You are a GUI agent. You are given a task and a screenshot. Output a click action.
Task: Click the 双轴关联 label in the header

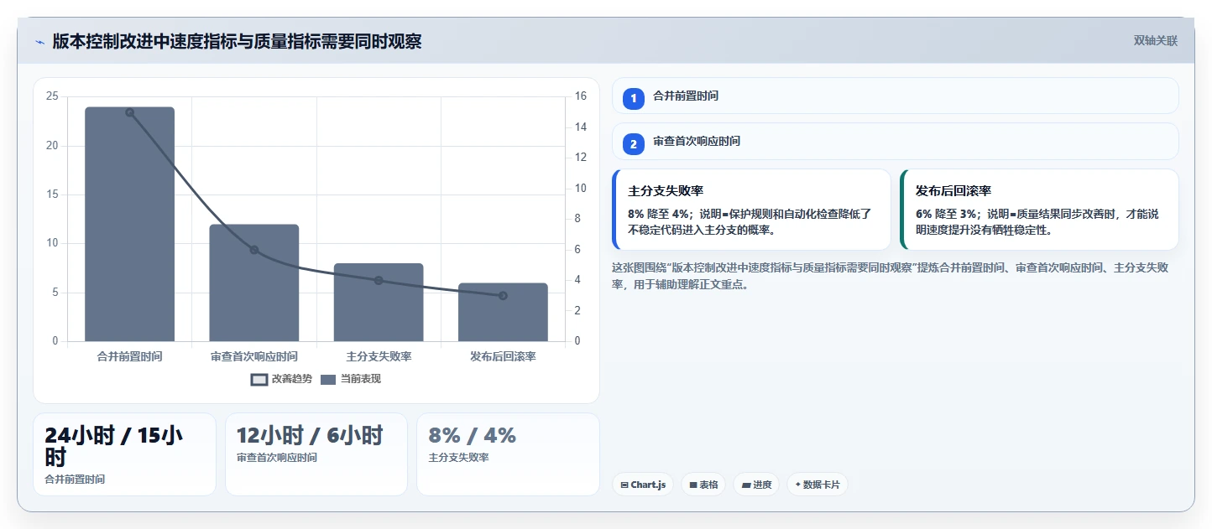tap(1156, 40)
